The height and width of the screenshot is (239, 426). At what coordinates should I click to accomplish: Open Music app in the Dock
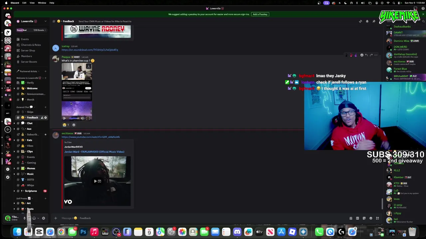point(94,232)
